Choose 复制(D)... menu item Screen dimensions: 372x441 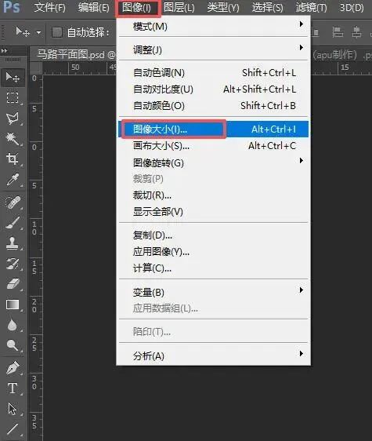pos(213,235)
